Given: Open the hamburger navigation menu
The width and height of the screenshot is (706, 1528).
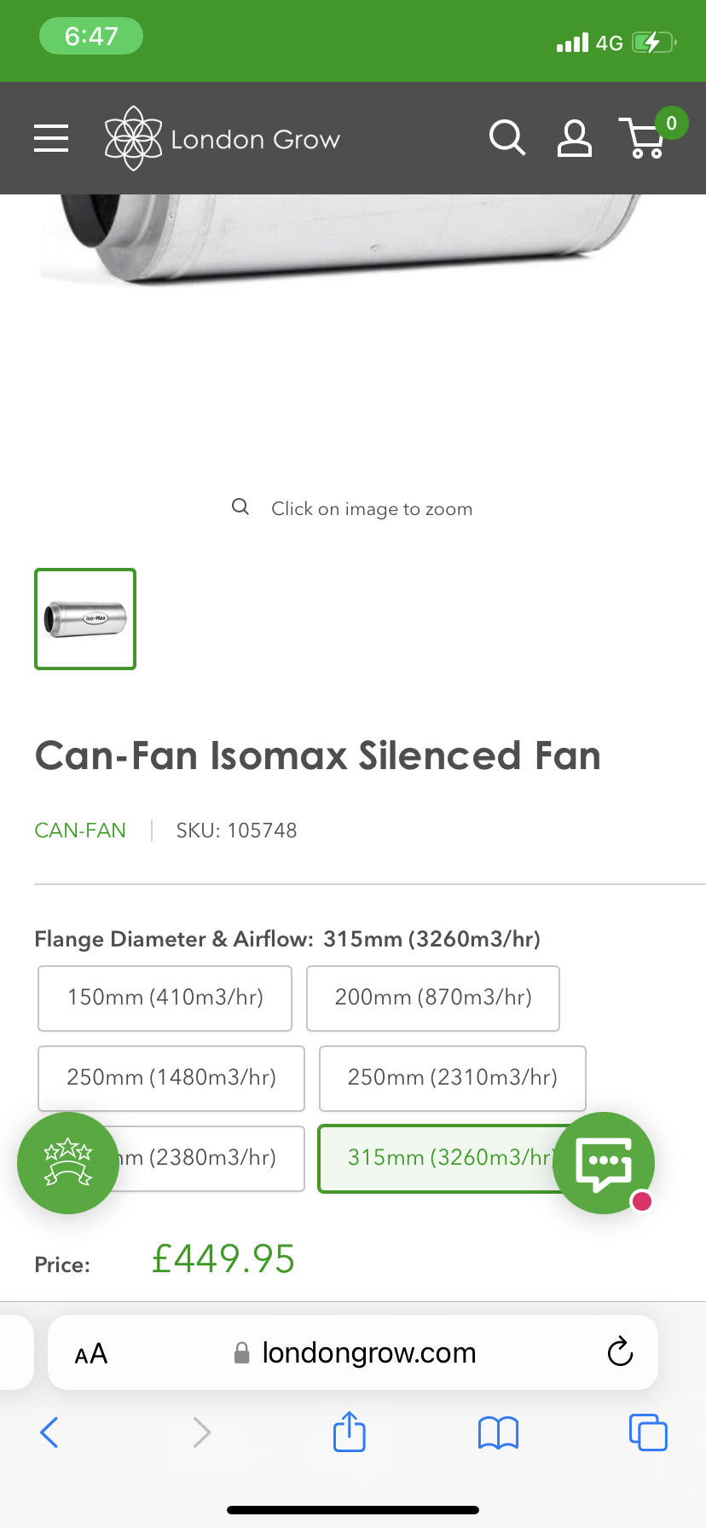Looking at the screenshot, I should coord(51,137).
